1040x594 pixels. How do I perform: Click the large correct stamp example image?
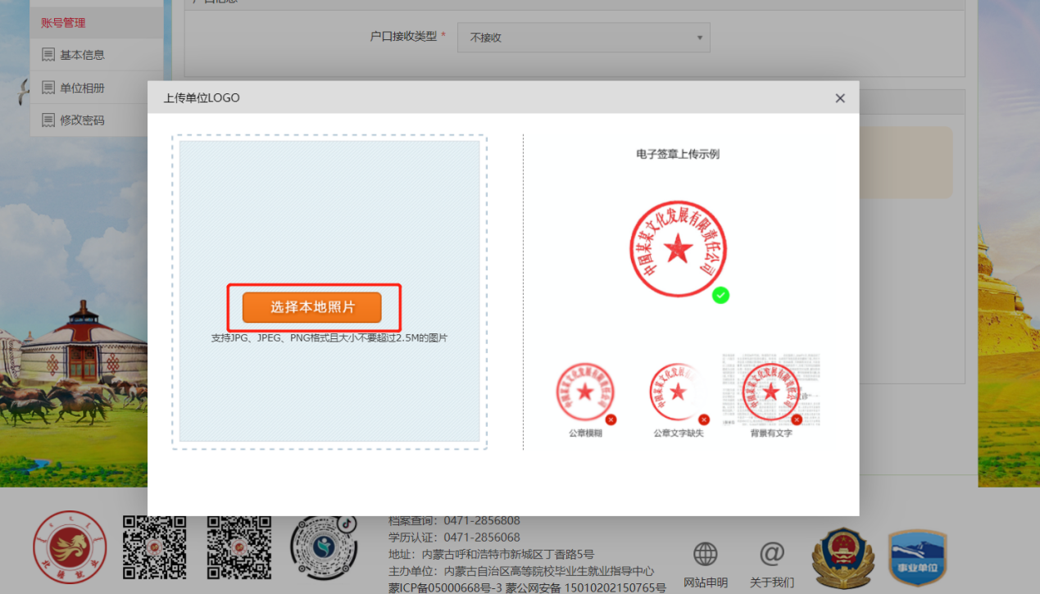point(678,248)
